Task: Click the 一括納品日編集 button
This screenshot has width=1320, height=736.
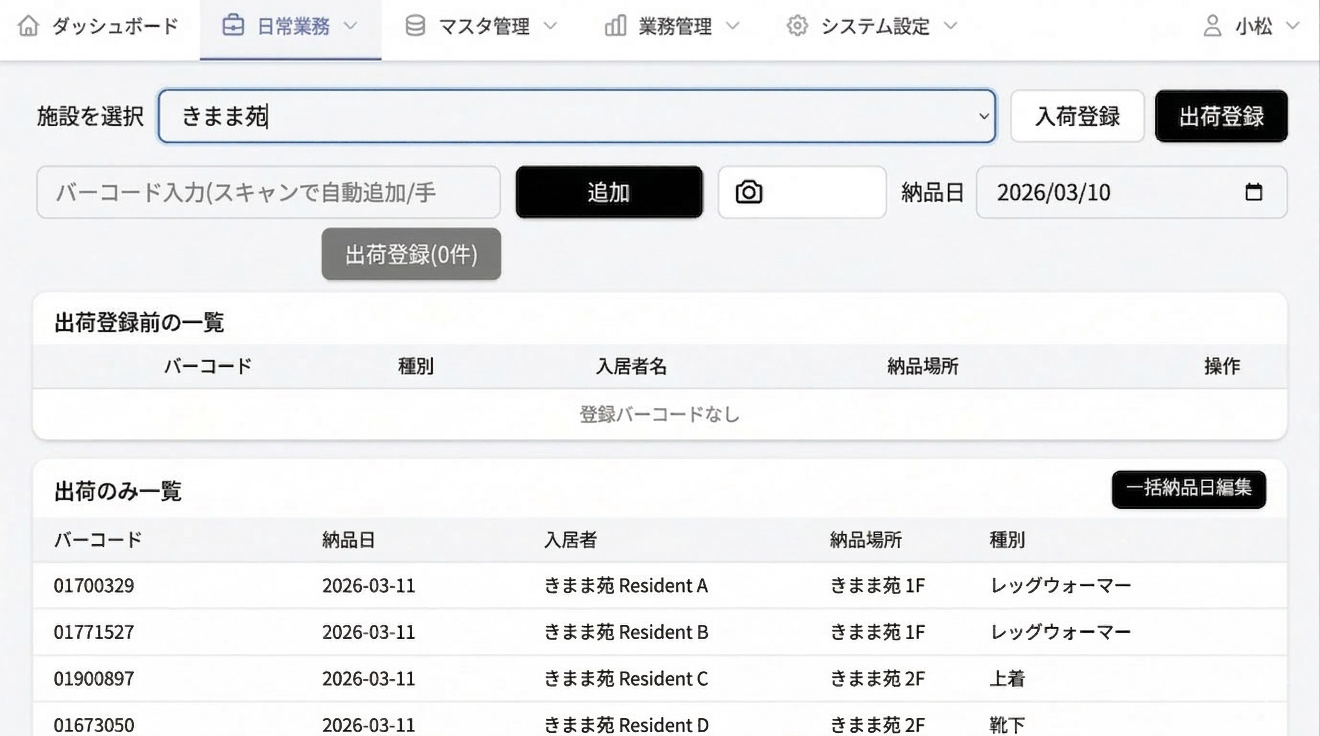Action: 1188,489
